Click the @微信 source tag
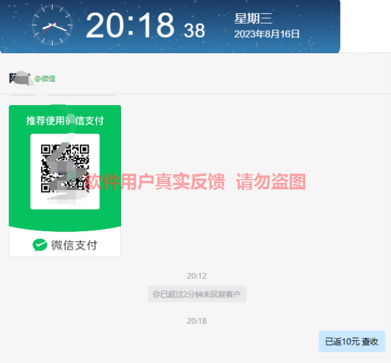The image size is (391, 363). click(x=45, y=79)
